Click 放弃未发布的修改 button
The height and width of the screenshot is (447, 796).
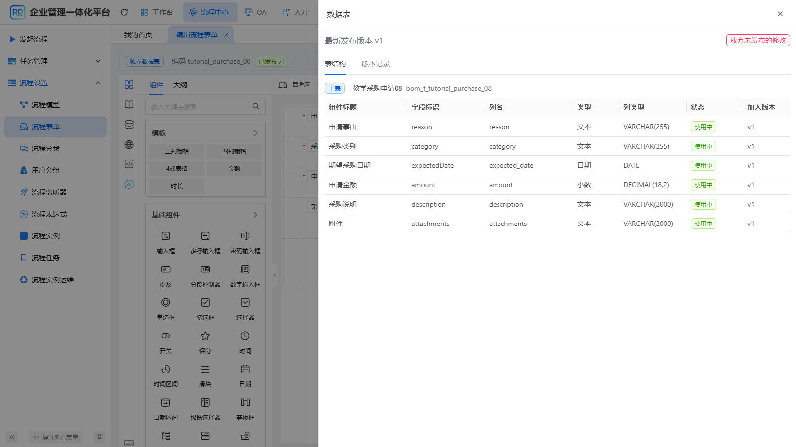coord(758,40)
